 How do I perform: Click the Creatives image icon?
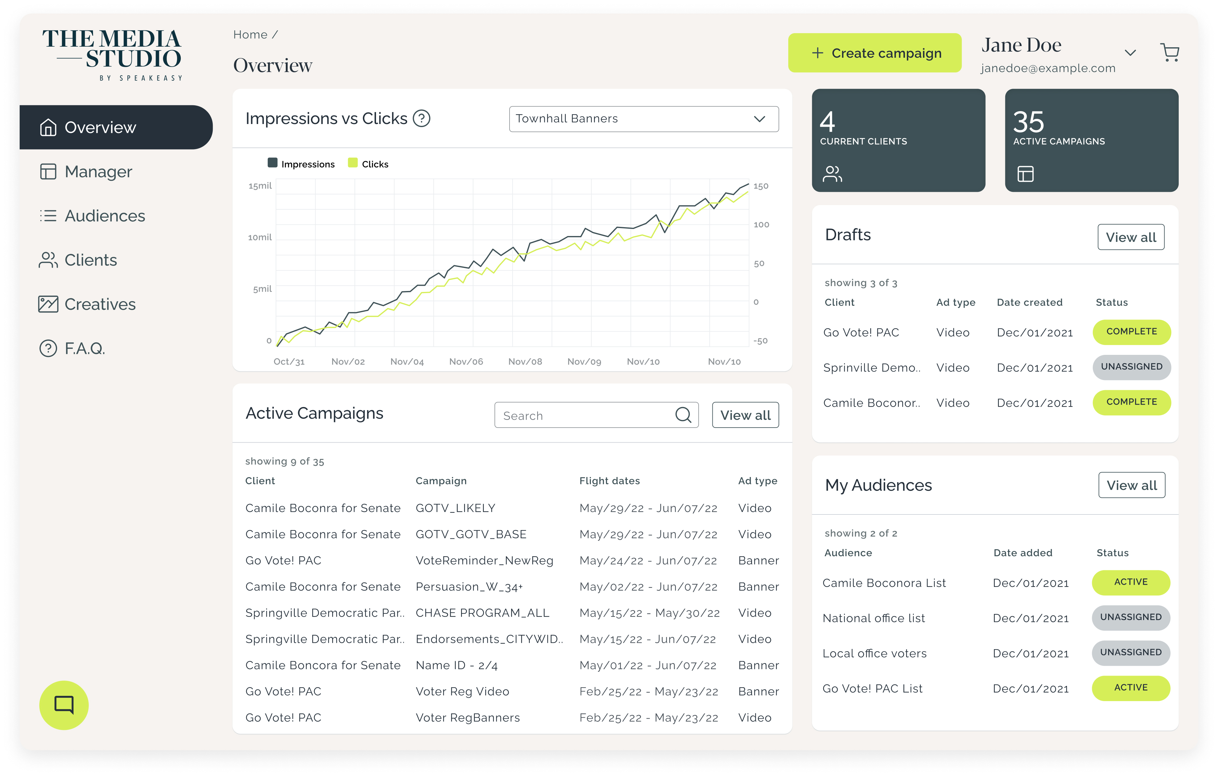coord(48,304)
